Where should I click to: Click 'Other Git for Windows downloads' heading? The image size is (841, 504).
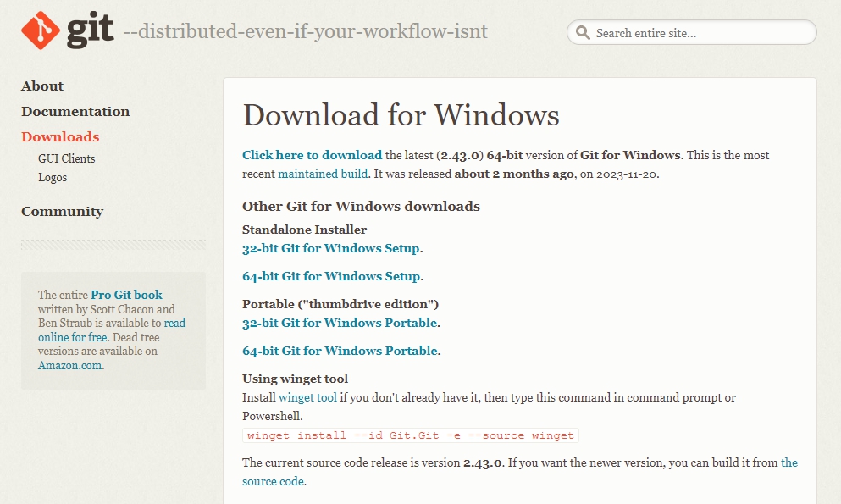[361, 207]
